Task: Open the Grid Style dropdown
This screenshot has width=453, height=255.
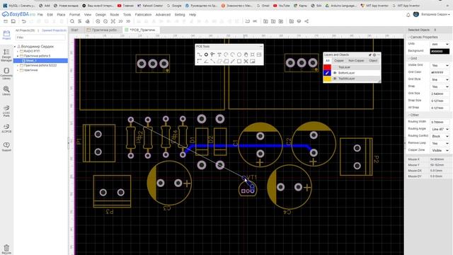Action: (x=440, y=80)
